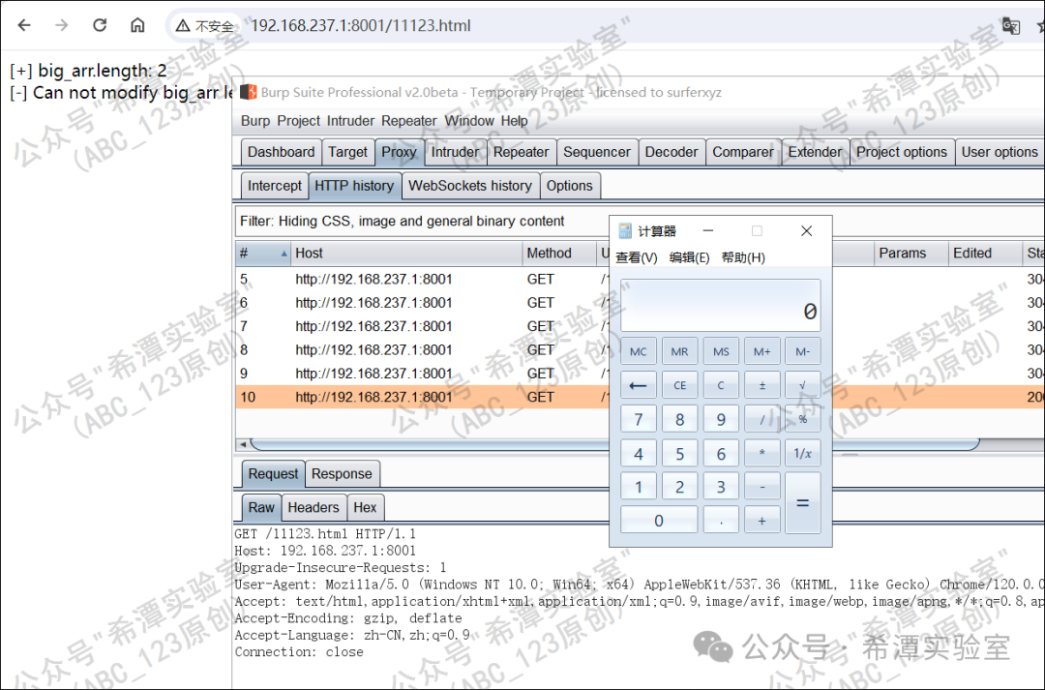Select the Raw view tab

coord(261,507)
